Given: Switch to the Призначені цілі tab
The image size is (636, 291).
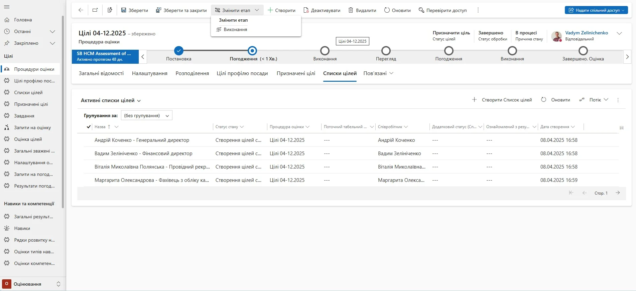Looking at the screenshot, I should (x=296, y=73).
